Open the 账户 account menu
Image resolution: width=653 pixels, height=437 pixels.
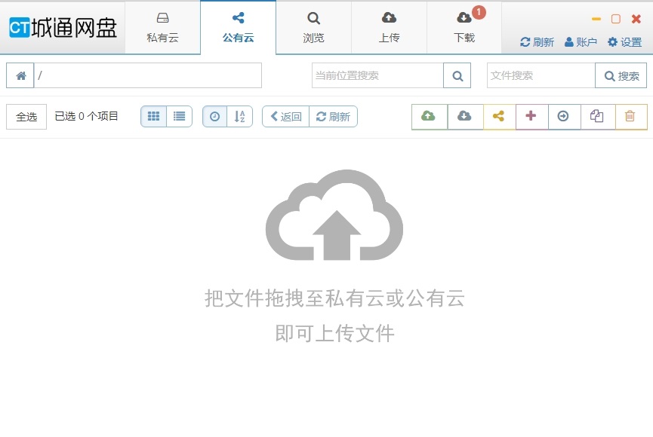point(581,42)
